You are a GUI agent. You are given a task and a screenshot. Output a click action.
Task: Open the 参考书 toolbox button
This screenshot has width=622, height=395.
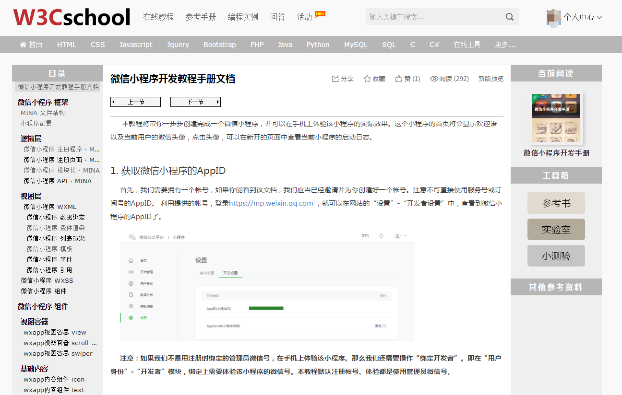click(556, 203)
